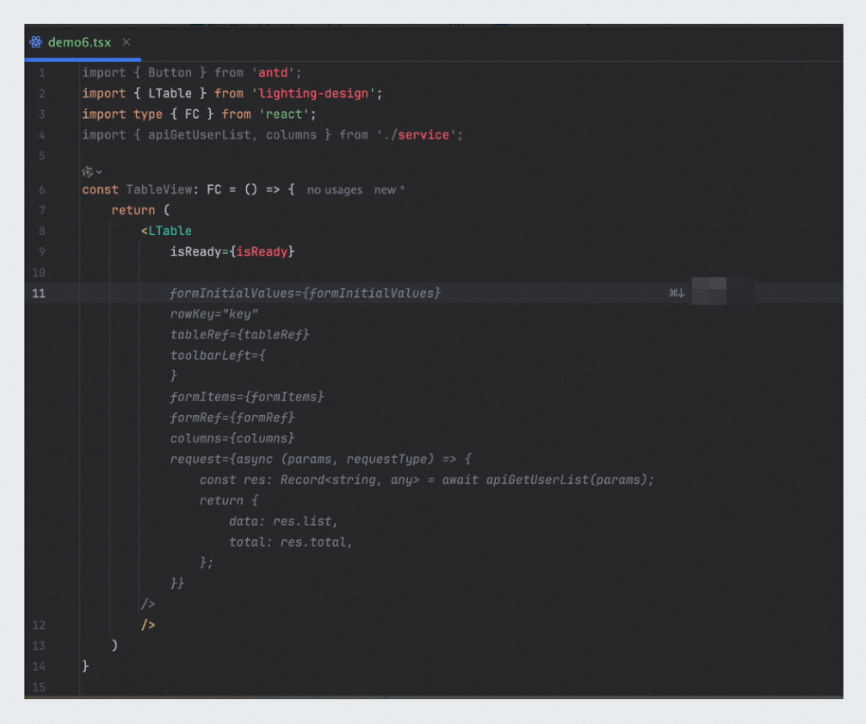Click the tableRef={tableRef} suggested line
This screenshot has height=724, width=866.
[x=239, y=335]
